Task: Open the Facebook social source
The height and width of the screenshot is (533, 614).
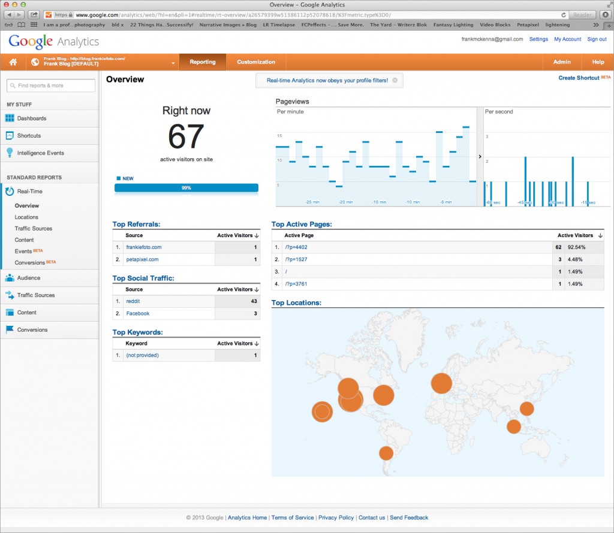Action: point(137,313)
